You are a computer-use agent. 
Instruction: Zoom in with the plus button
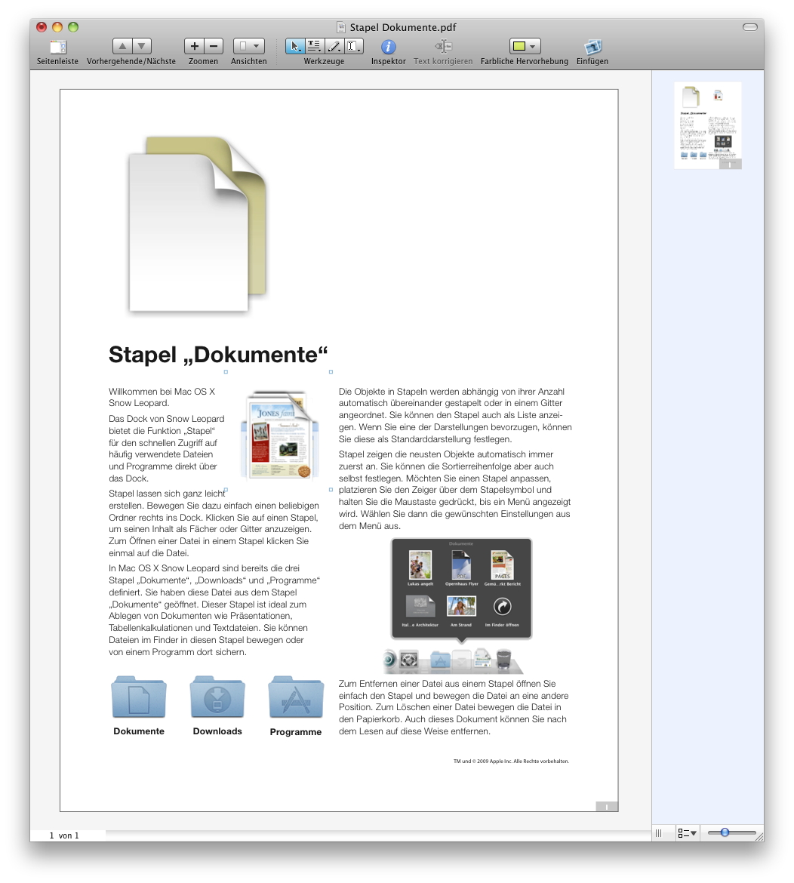coord(194,46)
